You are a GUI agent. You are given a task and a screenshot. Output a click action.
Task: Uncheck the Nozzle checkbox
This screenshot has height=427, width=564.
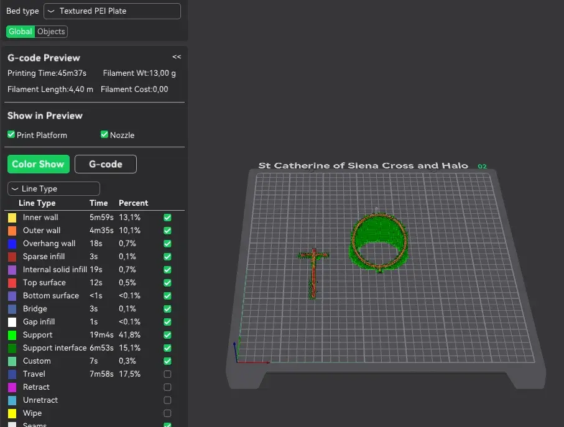(x=104, y=135)
